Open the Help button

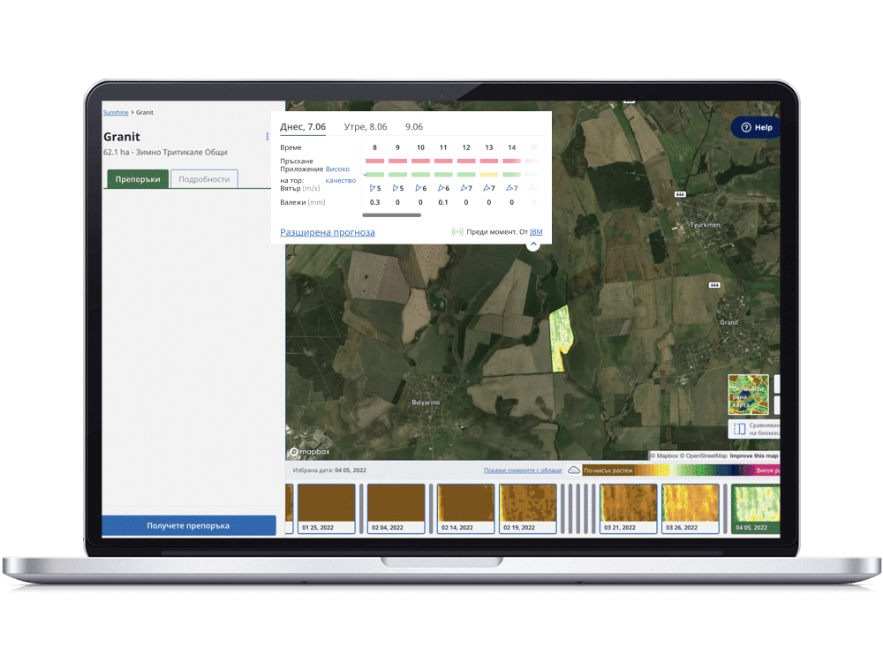(x=757, y=127)
